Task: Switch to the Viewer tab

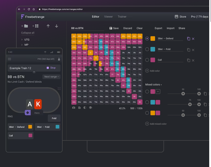Action: pos(108,17)
